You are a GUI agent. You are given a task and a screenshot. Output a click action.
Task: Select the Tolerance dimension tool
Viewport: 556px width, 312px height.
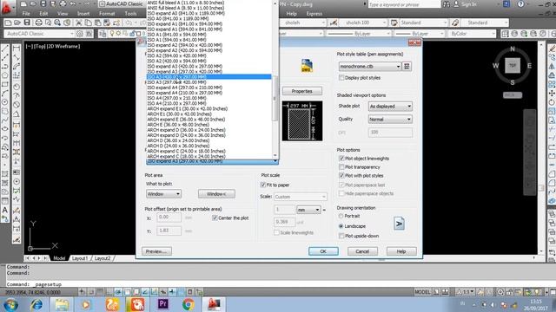tap(17, 172)
